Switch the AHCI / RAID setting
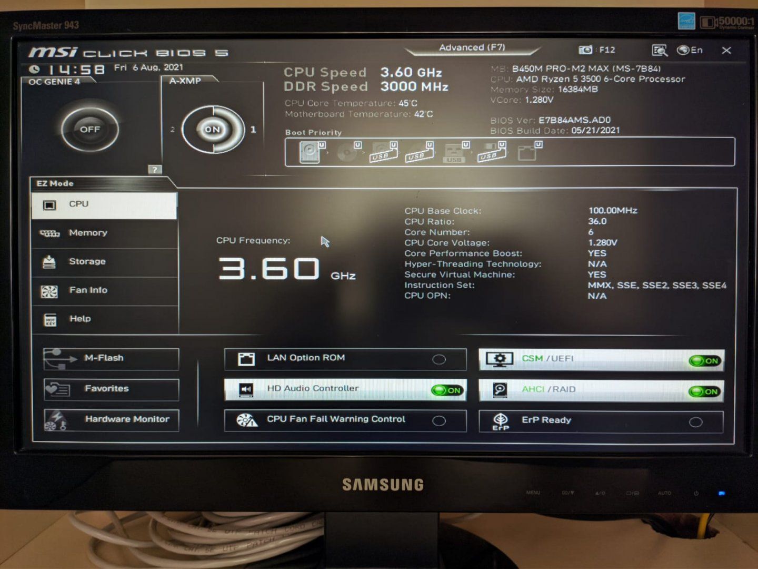The width and height of the screenshot is (758, 569). (x=601, y=390)
